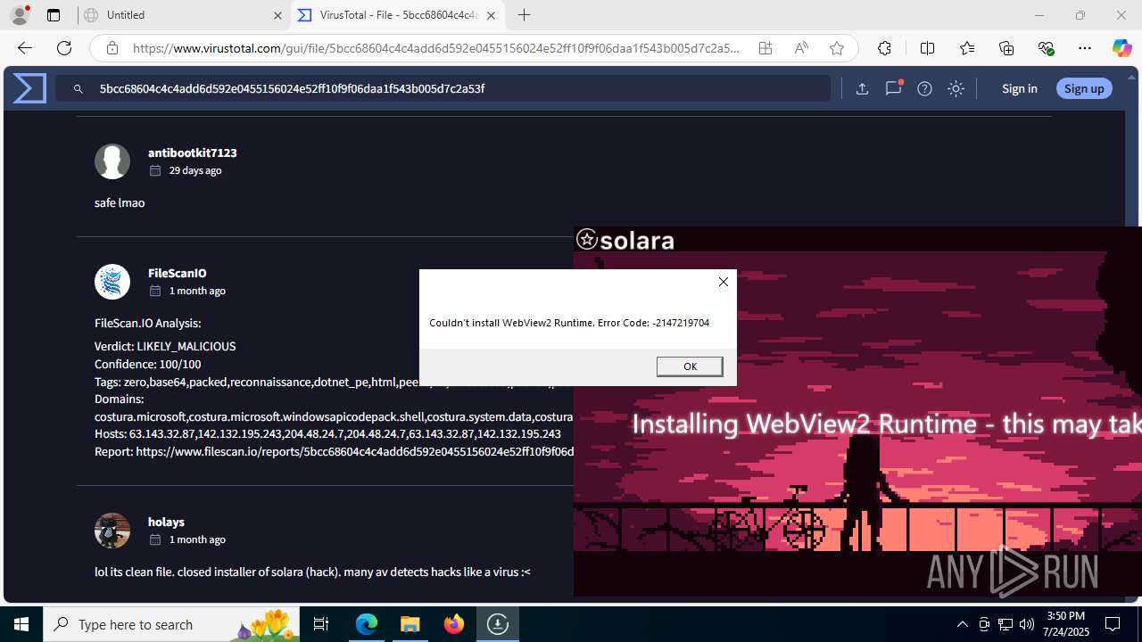The height and width of the screenshot is (642, 1142).
Task: Click the Sign up button
Action: pyautogui.click(x=1084, y=88)
